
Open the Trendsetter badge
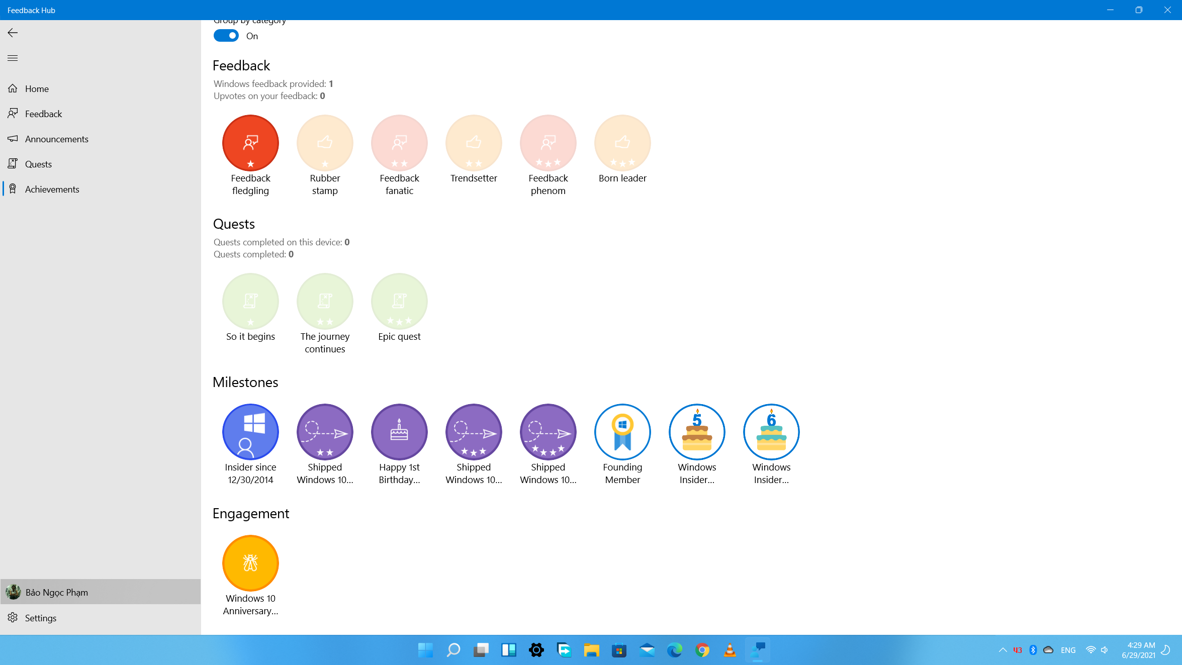click(x=474, y=143)
